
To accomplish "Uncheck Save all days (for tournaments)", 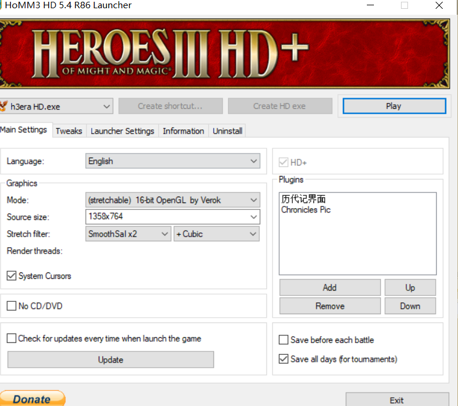I will pos(283,359).
